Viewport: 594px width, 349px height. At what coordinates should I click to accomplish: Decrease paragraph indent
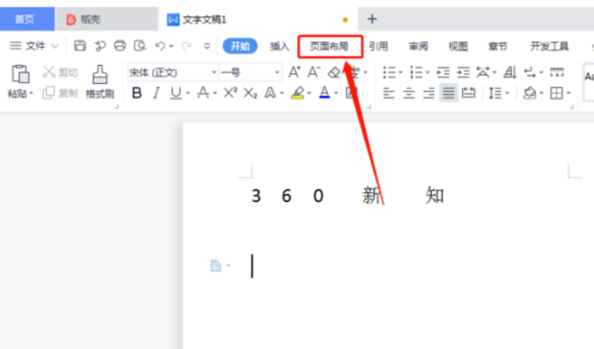click(443, 72)
